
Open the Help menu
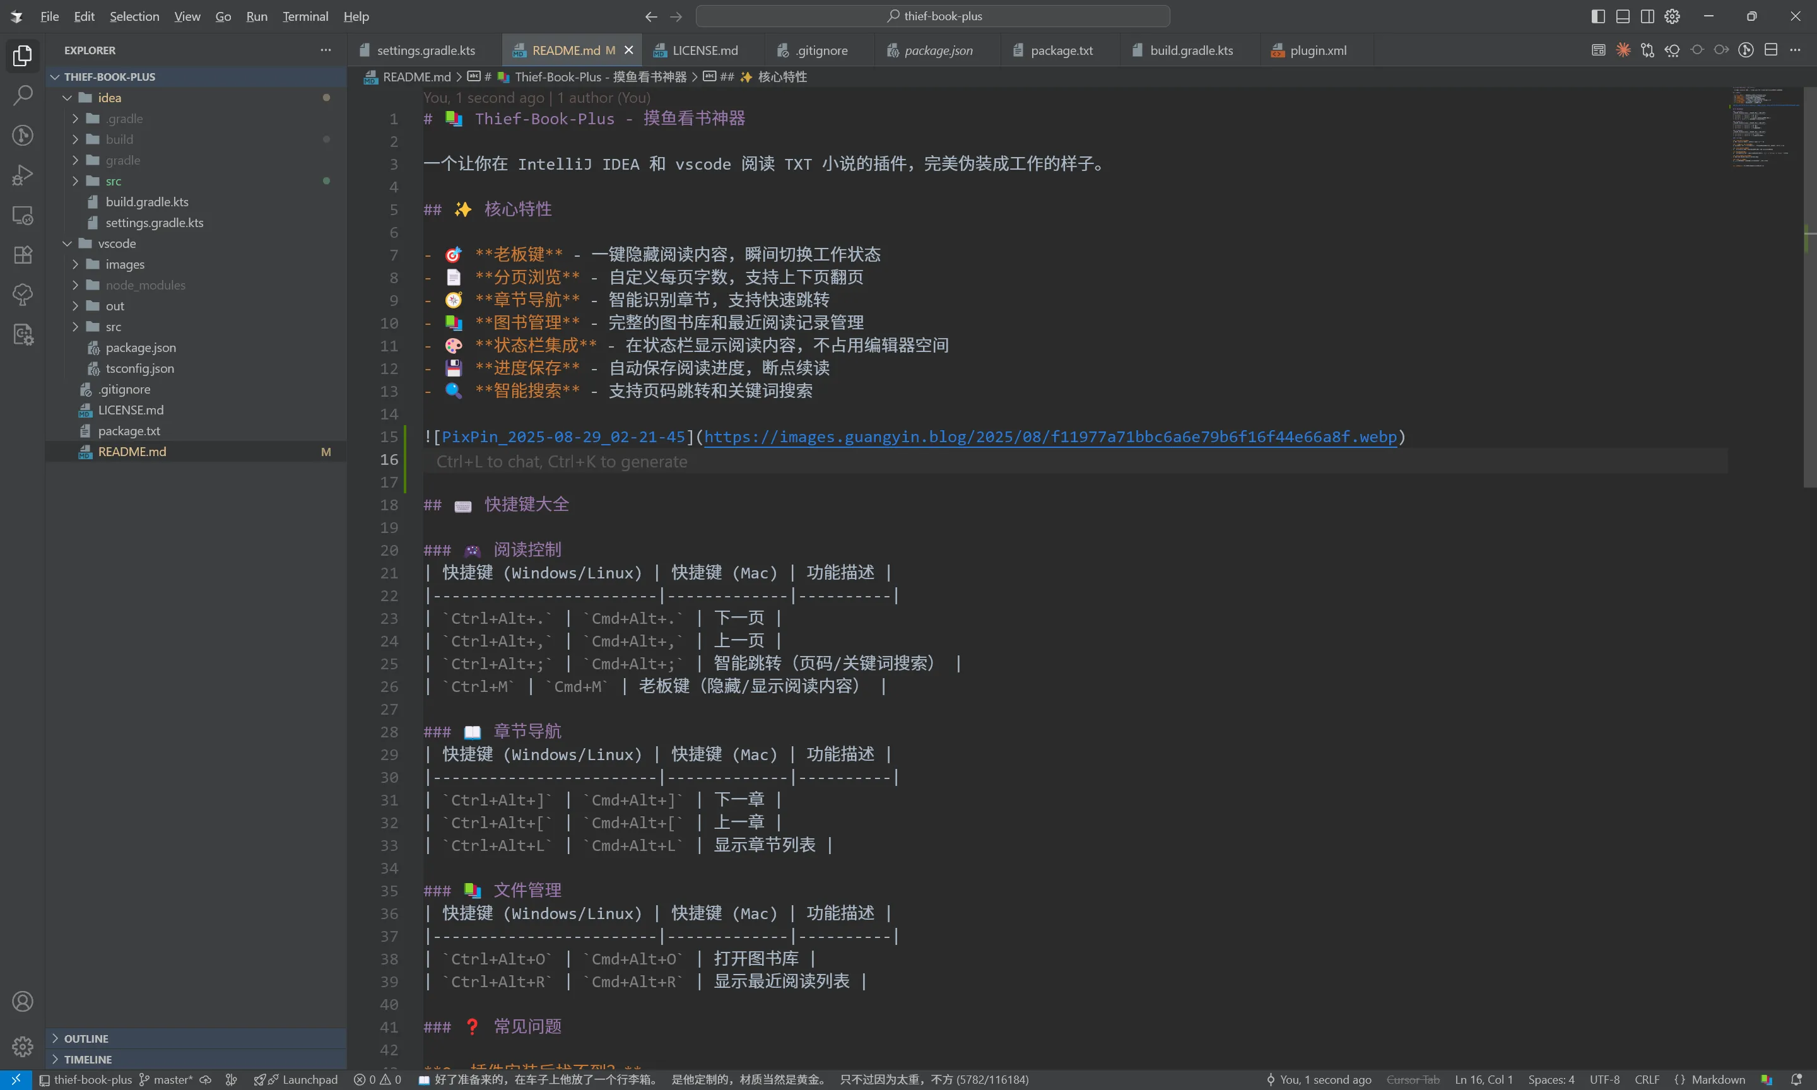pos(356,16)
